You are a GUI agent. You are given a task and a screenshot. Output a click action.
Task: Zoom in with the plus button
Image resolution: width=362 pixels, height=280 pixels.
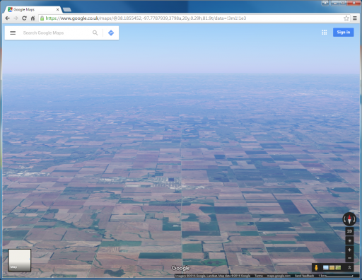[349, 250]
